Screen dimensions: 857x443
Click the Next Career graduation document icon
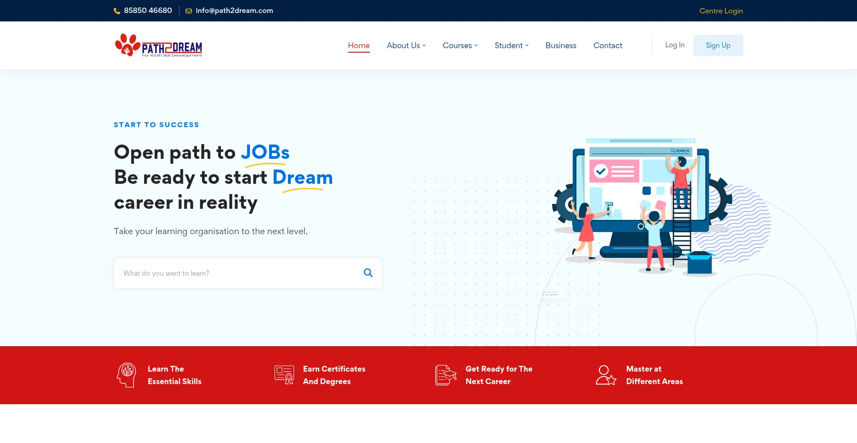445,375
